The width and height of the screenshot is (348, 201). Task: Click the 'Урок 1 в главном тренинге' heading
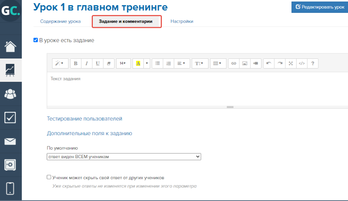[x=101, y=7]
